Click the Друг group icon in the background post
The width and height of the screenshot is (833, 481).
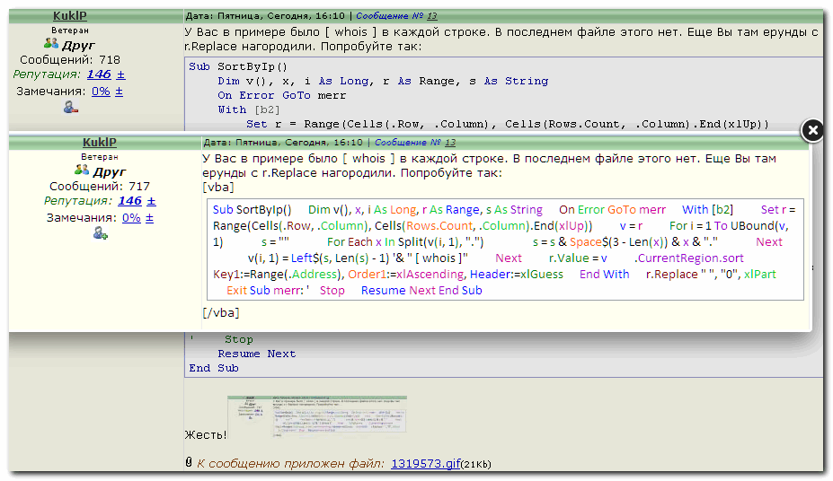(51, 43)
